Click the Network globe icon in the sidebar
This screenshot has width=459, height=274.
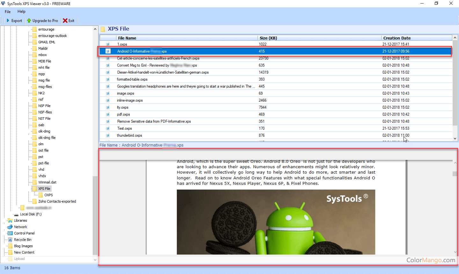11,227
